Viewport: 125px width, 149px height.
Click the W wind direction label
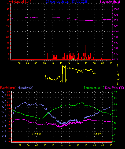[118, 79]
